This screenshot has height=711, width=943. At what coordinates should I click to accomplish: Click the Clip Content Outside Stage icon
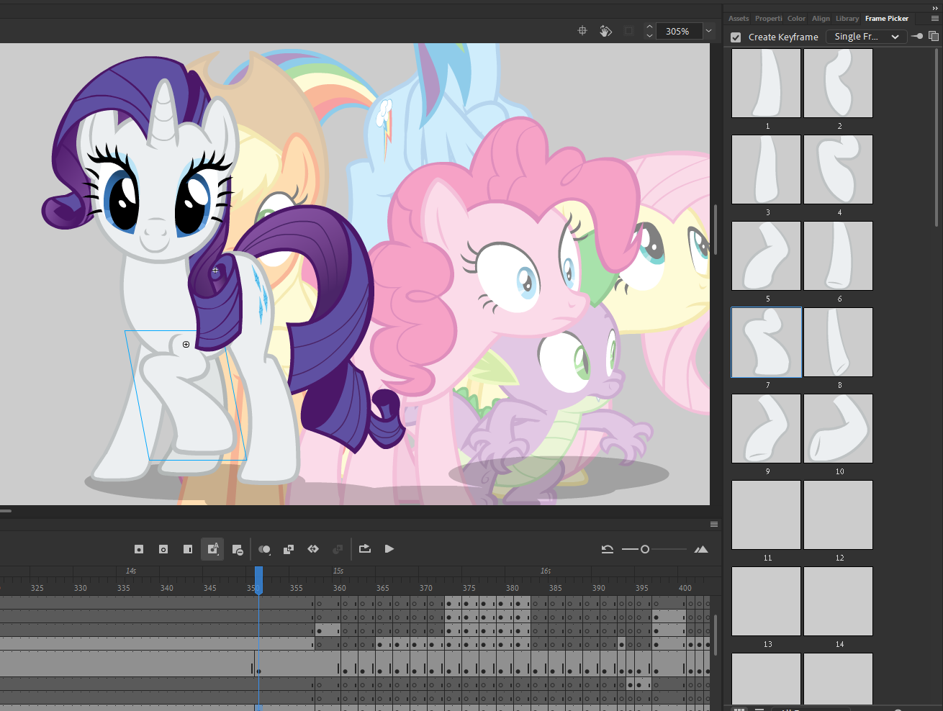[628, 30]
